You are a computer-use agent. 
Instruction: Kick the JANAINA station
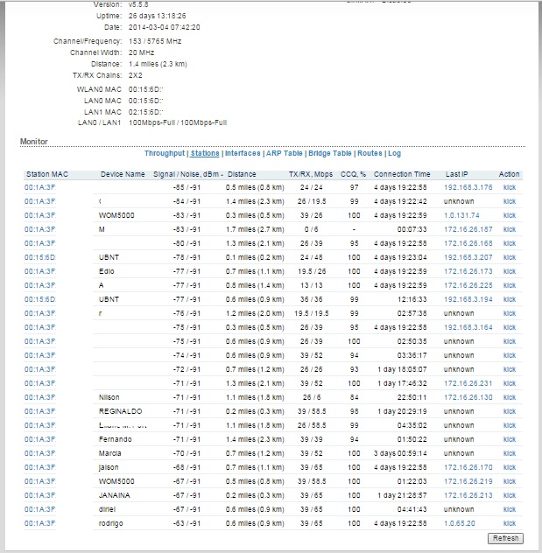[510, 494]
